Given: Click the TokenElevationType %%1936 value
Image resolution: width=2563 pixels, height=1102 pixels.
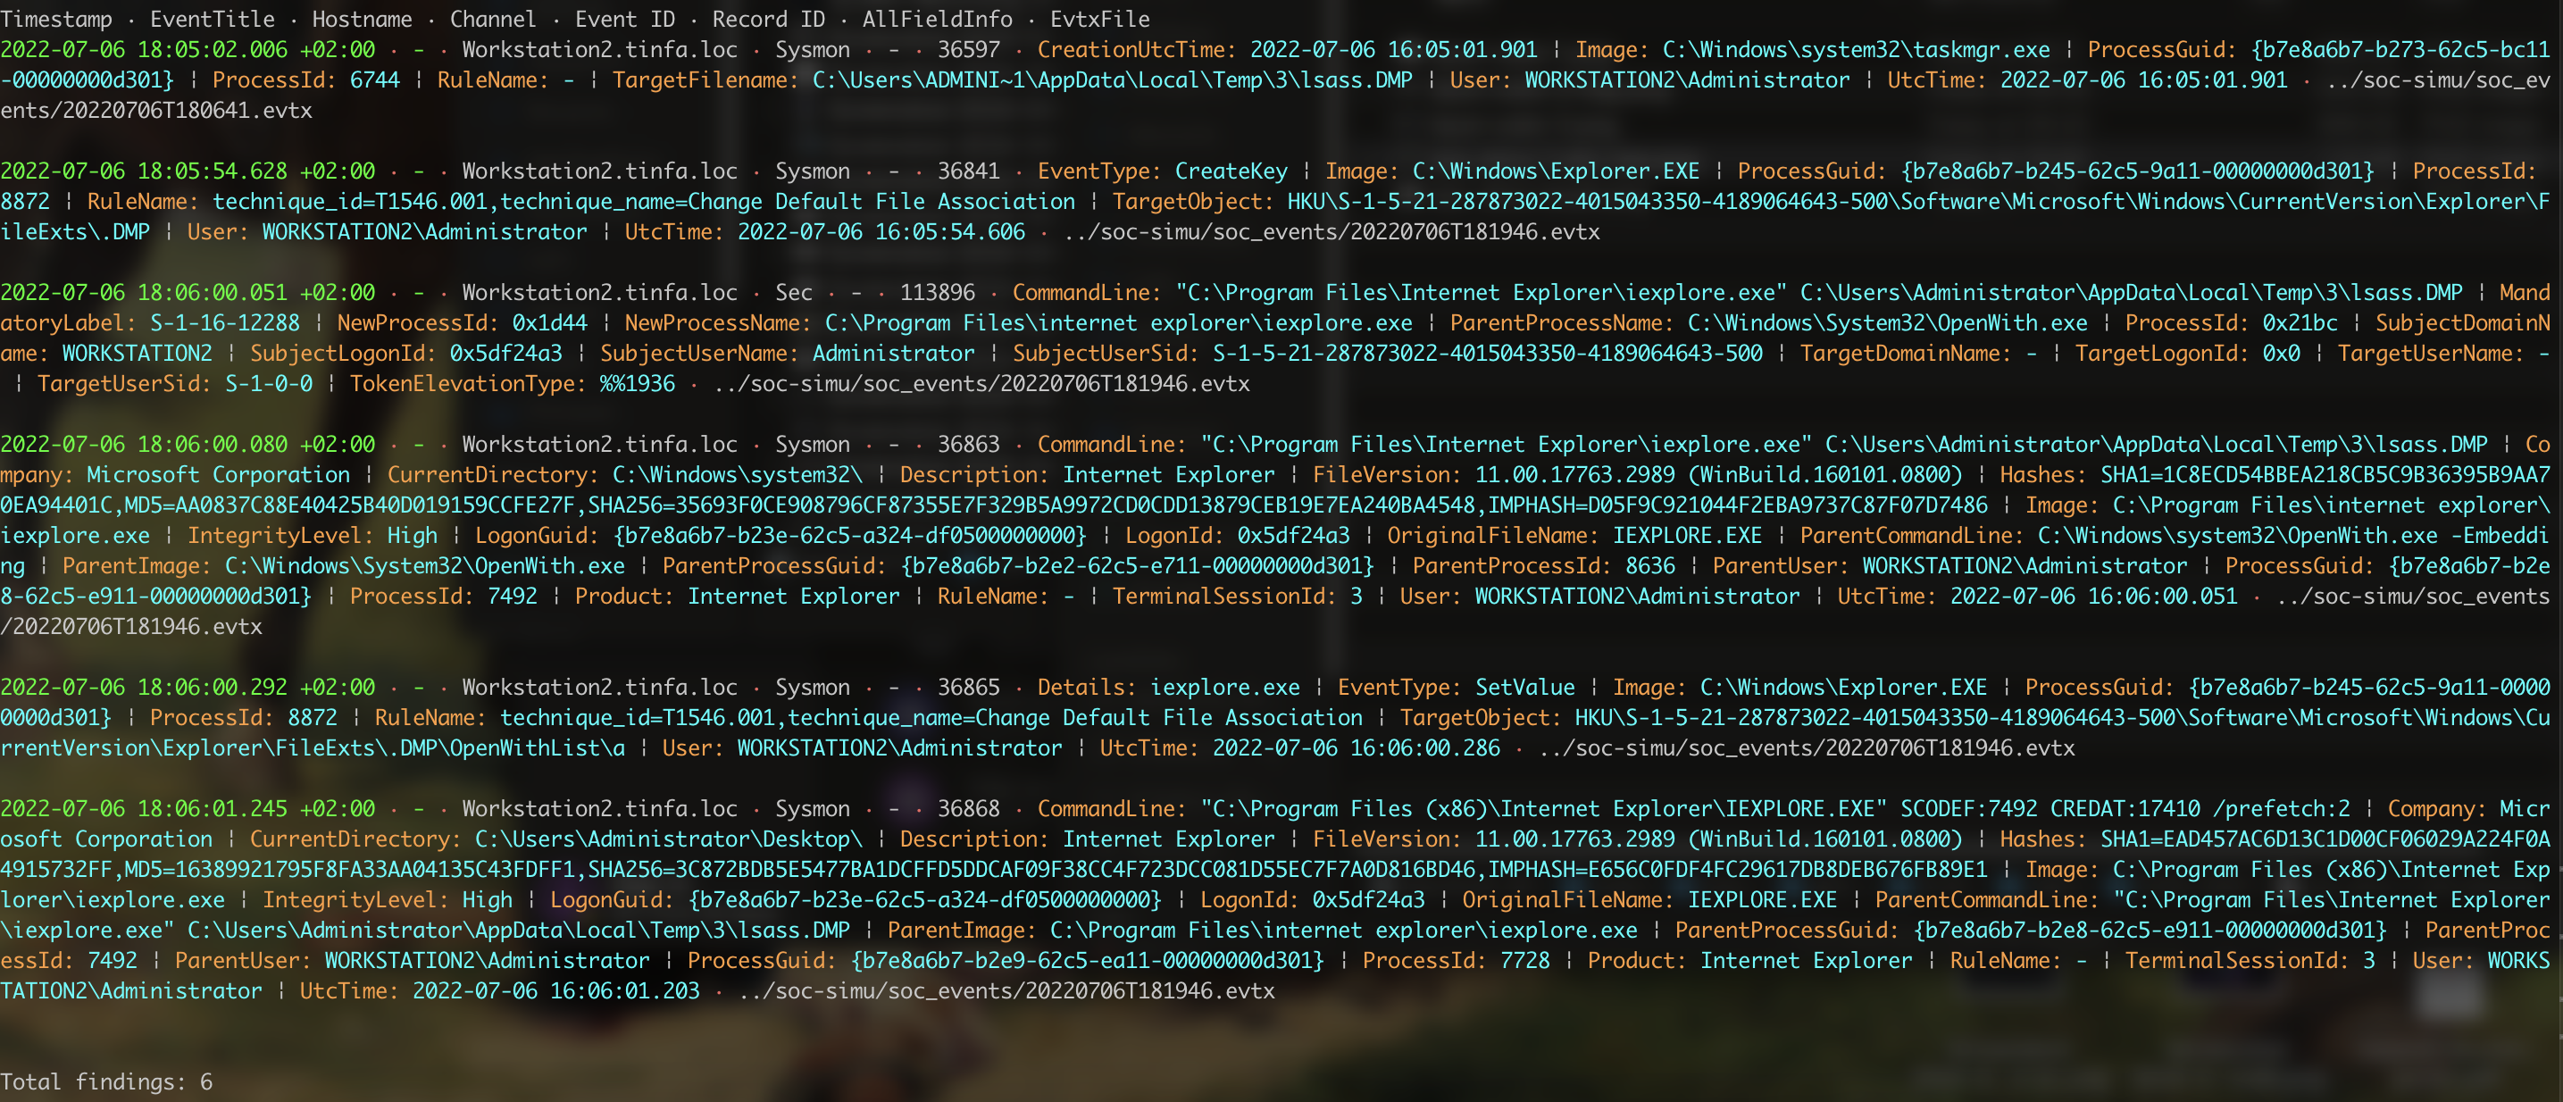Looking at the screenshot, I should coord(637,383).
